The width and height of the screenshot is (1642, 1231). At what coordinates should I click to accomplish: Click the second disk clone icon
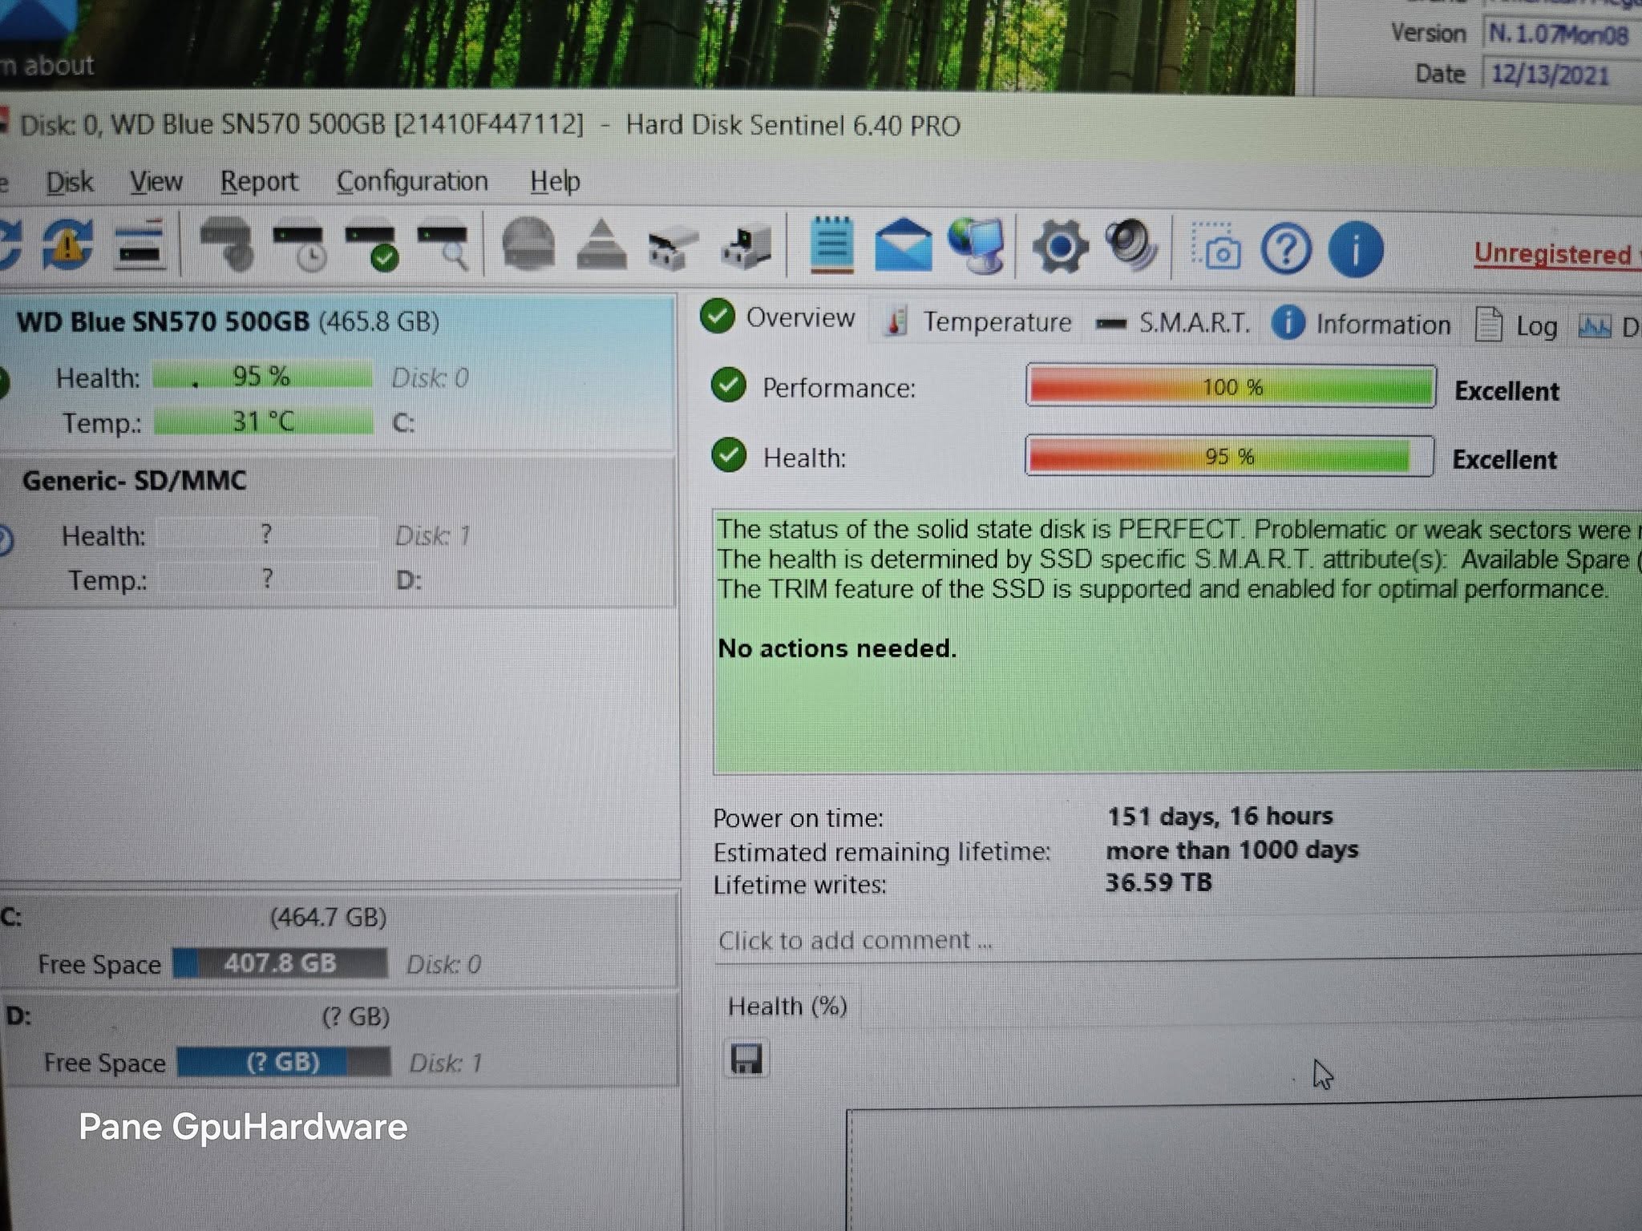[x=746, y=245]
